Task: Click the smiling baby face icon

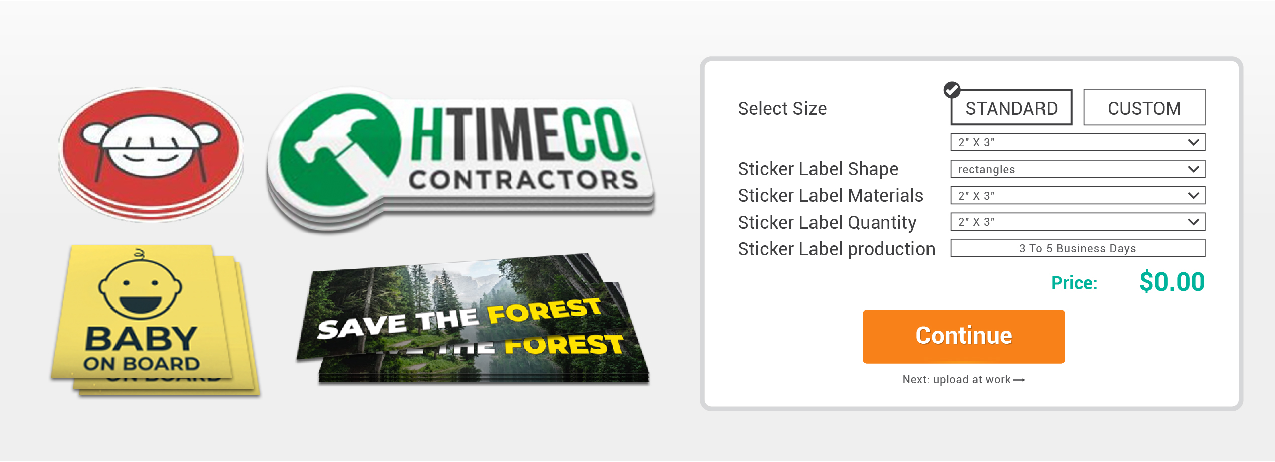Action: [140, 285]
